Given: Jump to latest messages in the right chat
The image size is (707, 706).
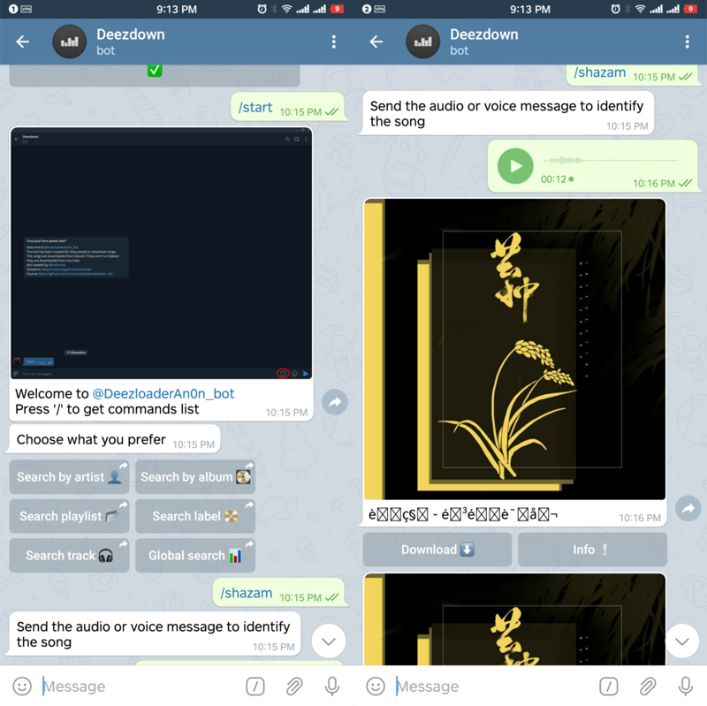Looking at the screenshot, I should 681,641.
